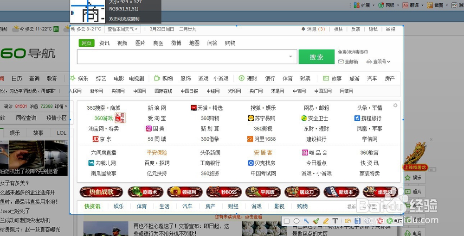Click the 国美 logo icon
The height and width of the screenshot is (236, 464).
(x=149, y=129)
